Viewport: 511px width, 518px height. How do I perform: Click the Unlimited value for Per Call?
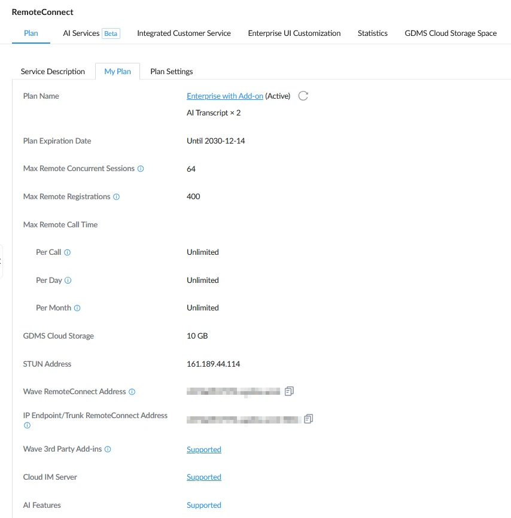203,252
